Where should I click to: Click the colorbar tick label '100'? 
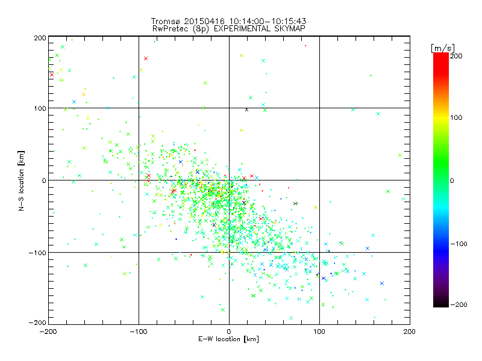point(456,117)
